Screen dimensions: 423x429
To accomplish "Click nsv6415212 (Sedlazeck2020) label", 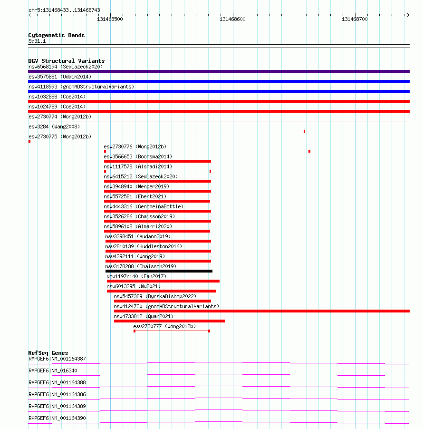I will coord(141,176).
